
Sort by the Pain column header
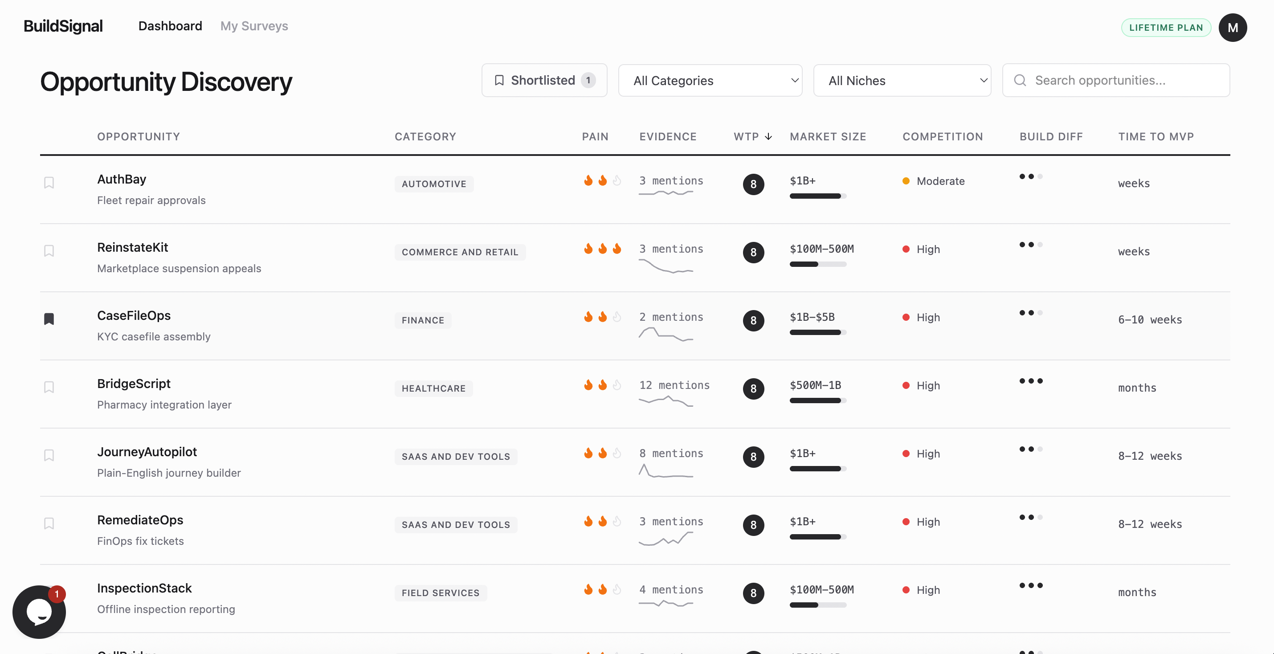coord(595,136)
